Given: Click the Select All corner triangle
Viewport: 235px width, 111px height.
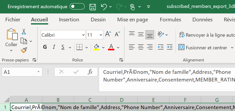Looking at the screenshot, I should pos(6,99).
